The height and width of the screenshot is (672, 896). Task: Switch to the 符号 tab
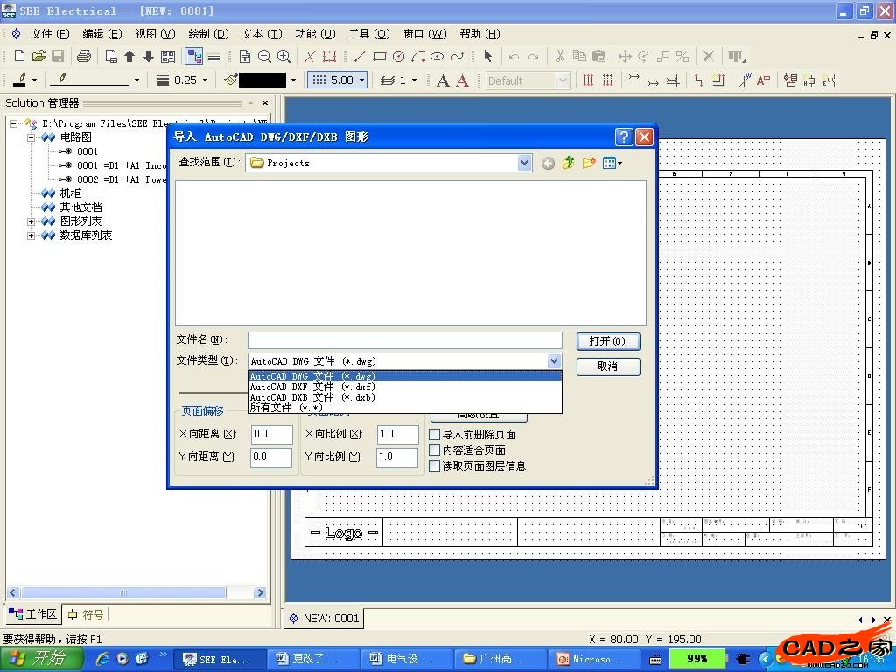(x=86, y=614)
